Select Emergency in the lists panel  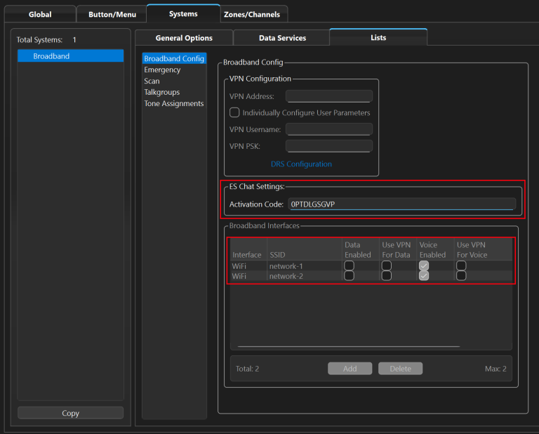(x=162, y=70)
